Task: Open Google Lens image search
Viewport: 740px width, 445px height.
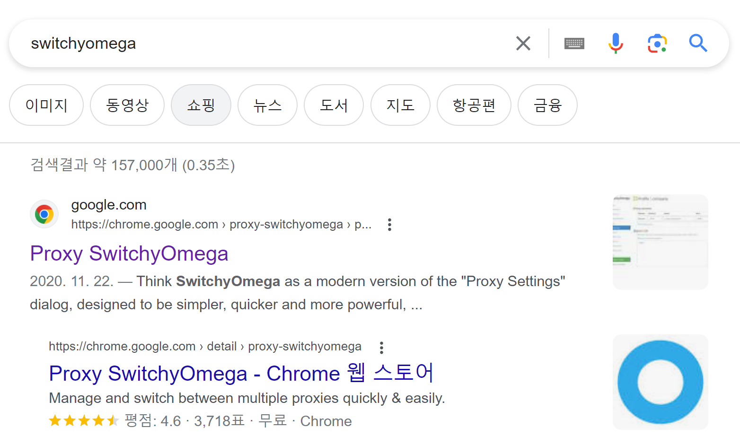Action: pos(657,44)
